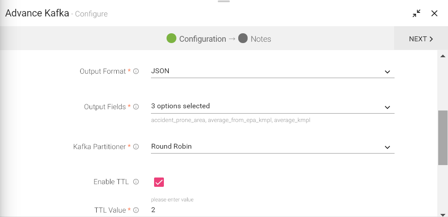Open the Kafka Partitioner Round Robin dropdown
The width and height of the screenshot is (448, 217).
(x=273, y=146)
